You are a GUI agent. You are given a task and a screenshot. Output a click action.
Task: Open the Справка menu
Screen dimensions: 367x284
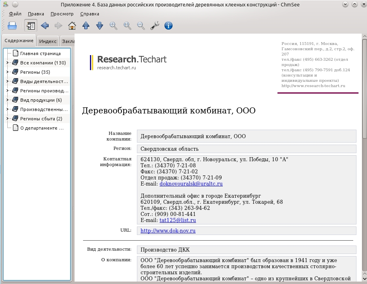coord(90,14)
